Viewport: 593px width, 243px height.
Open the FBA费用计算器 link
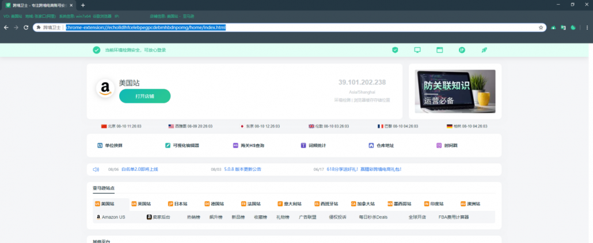pyautogui.click(x=454, y=217)
